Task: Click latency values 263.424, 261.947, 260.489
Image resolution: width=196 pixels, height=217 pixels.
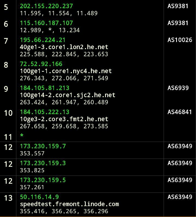Action: click(x=64, y=102)
